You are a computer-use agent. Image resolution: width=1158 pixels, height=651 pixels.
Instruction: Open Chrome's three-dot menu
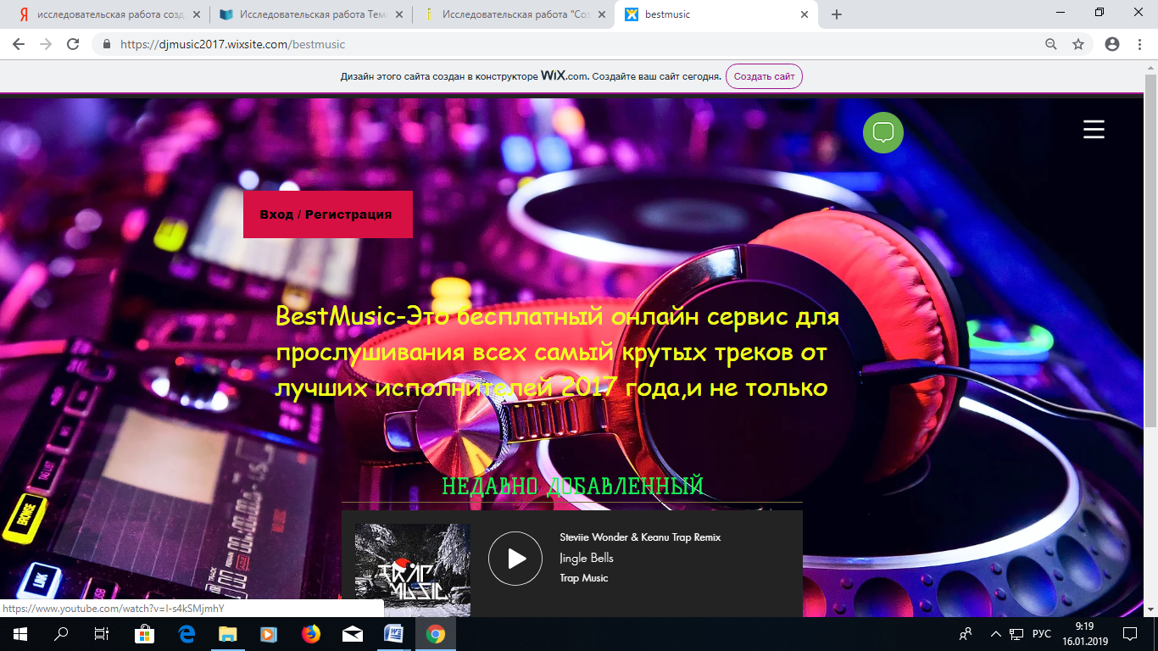pyautogui.click(x=1139, y=44)
